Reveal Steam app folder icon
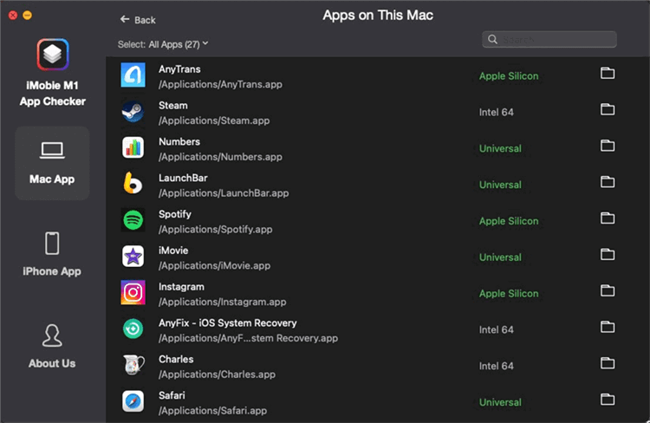This screenshot has width=650, height=423. (608, 109)
